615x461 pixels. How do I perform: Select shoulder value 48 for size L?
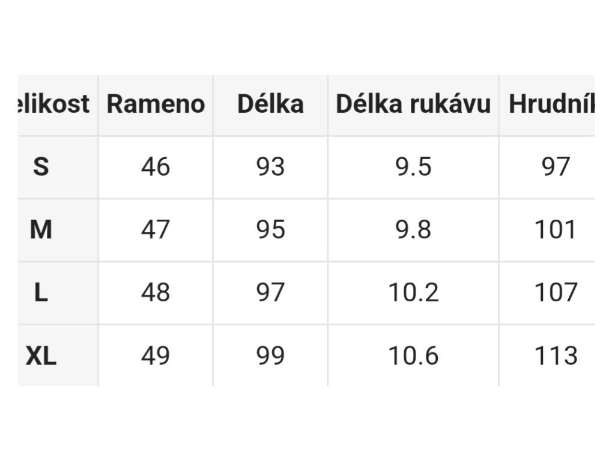coord(156,292)
